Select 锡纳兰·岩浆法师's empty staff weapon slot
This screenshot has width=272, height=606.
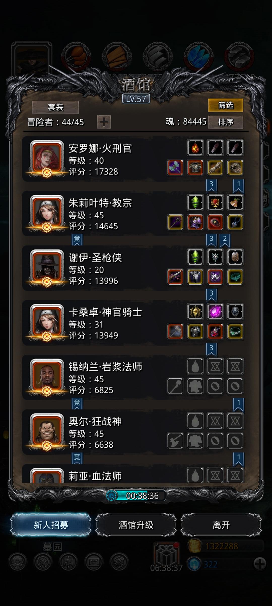click(x=175, y=386)
